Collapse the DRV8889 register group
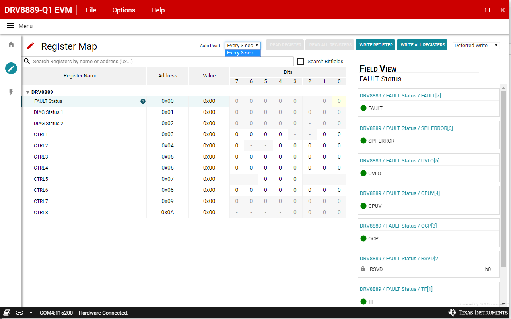Screen dimensions: 511x319 tap(27, 92)
